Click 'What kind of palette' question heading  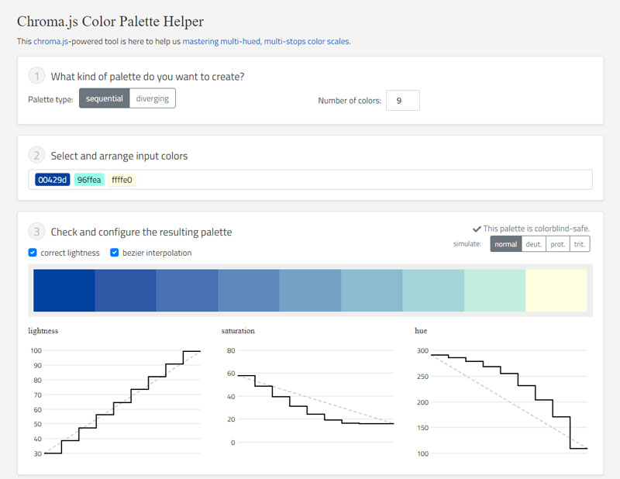(147, 76)
